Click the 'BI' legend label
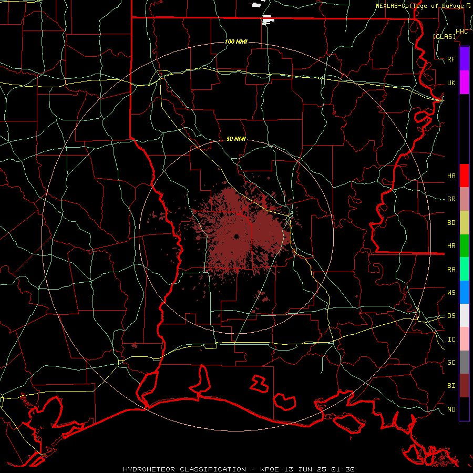Viewport: 473px width, 473px height. click(451, 386)
